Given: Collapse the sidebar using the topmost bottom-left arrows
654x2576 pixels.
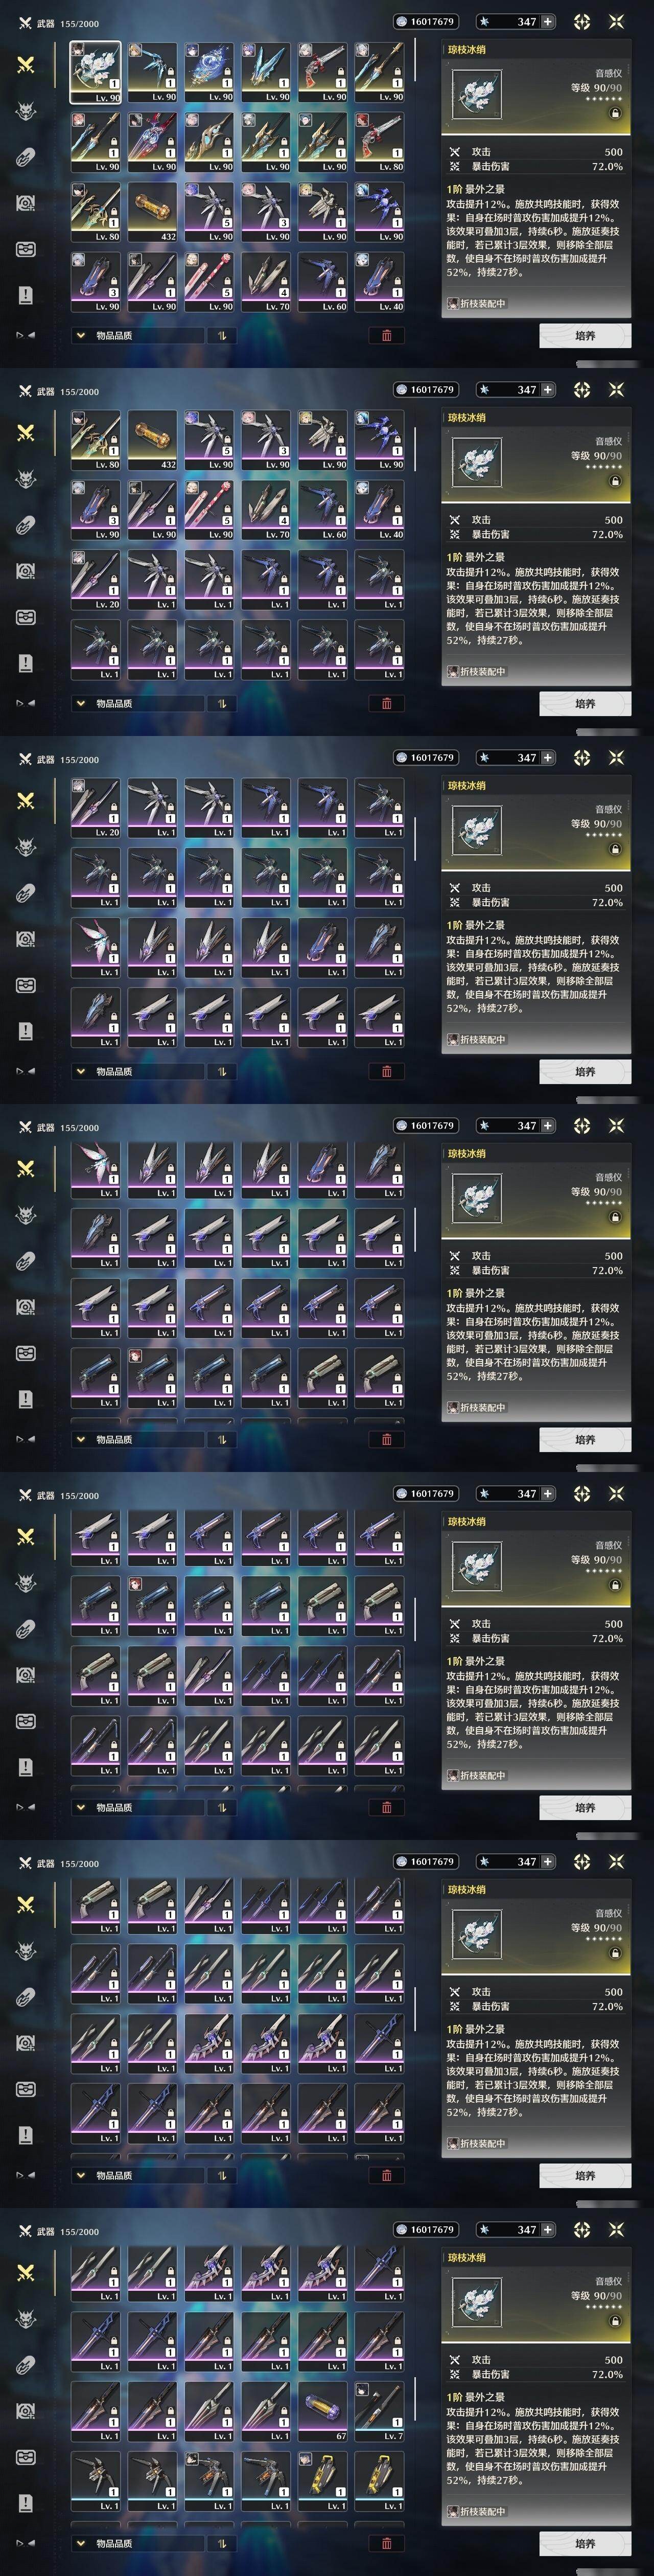Looking at the screenshot, I should click(26, 335).
